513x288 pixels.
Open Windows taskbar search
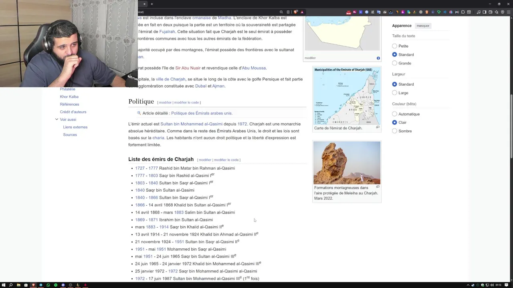click(x=11, y=285)
